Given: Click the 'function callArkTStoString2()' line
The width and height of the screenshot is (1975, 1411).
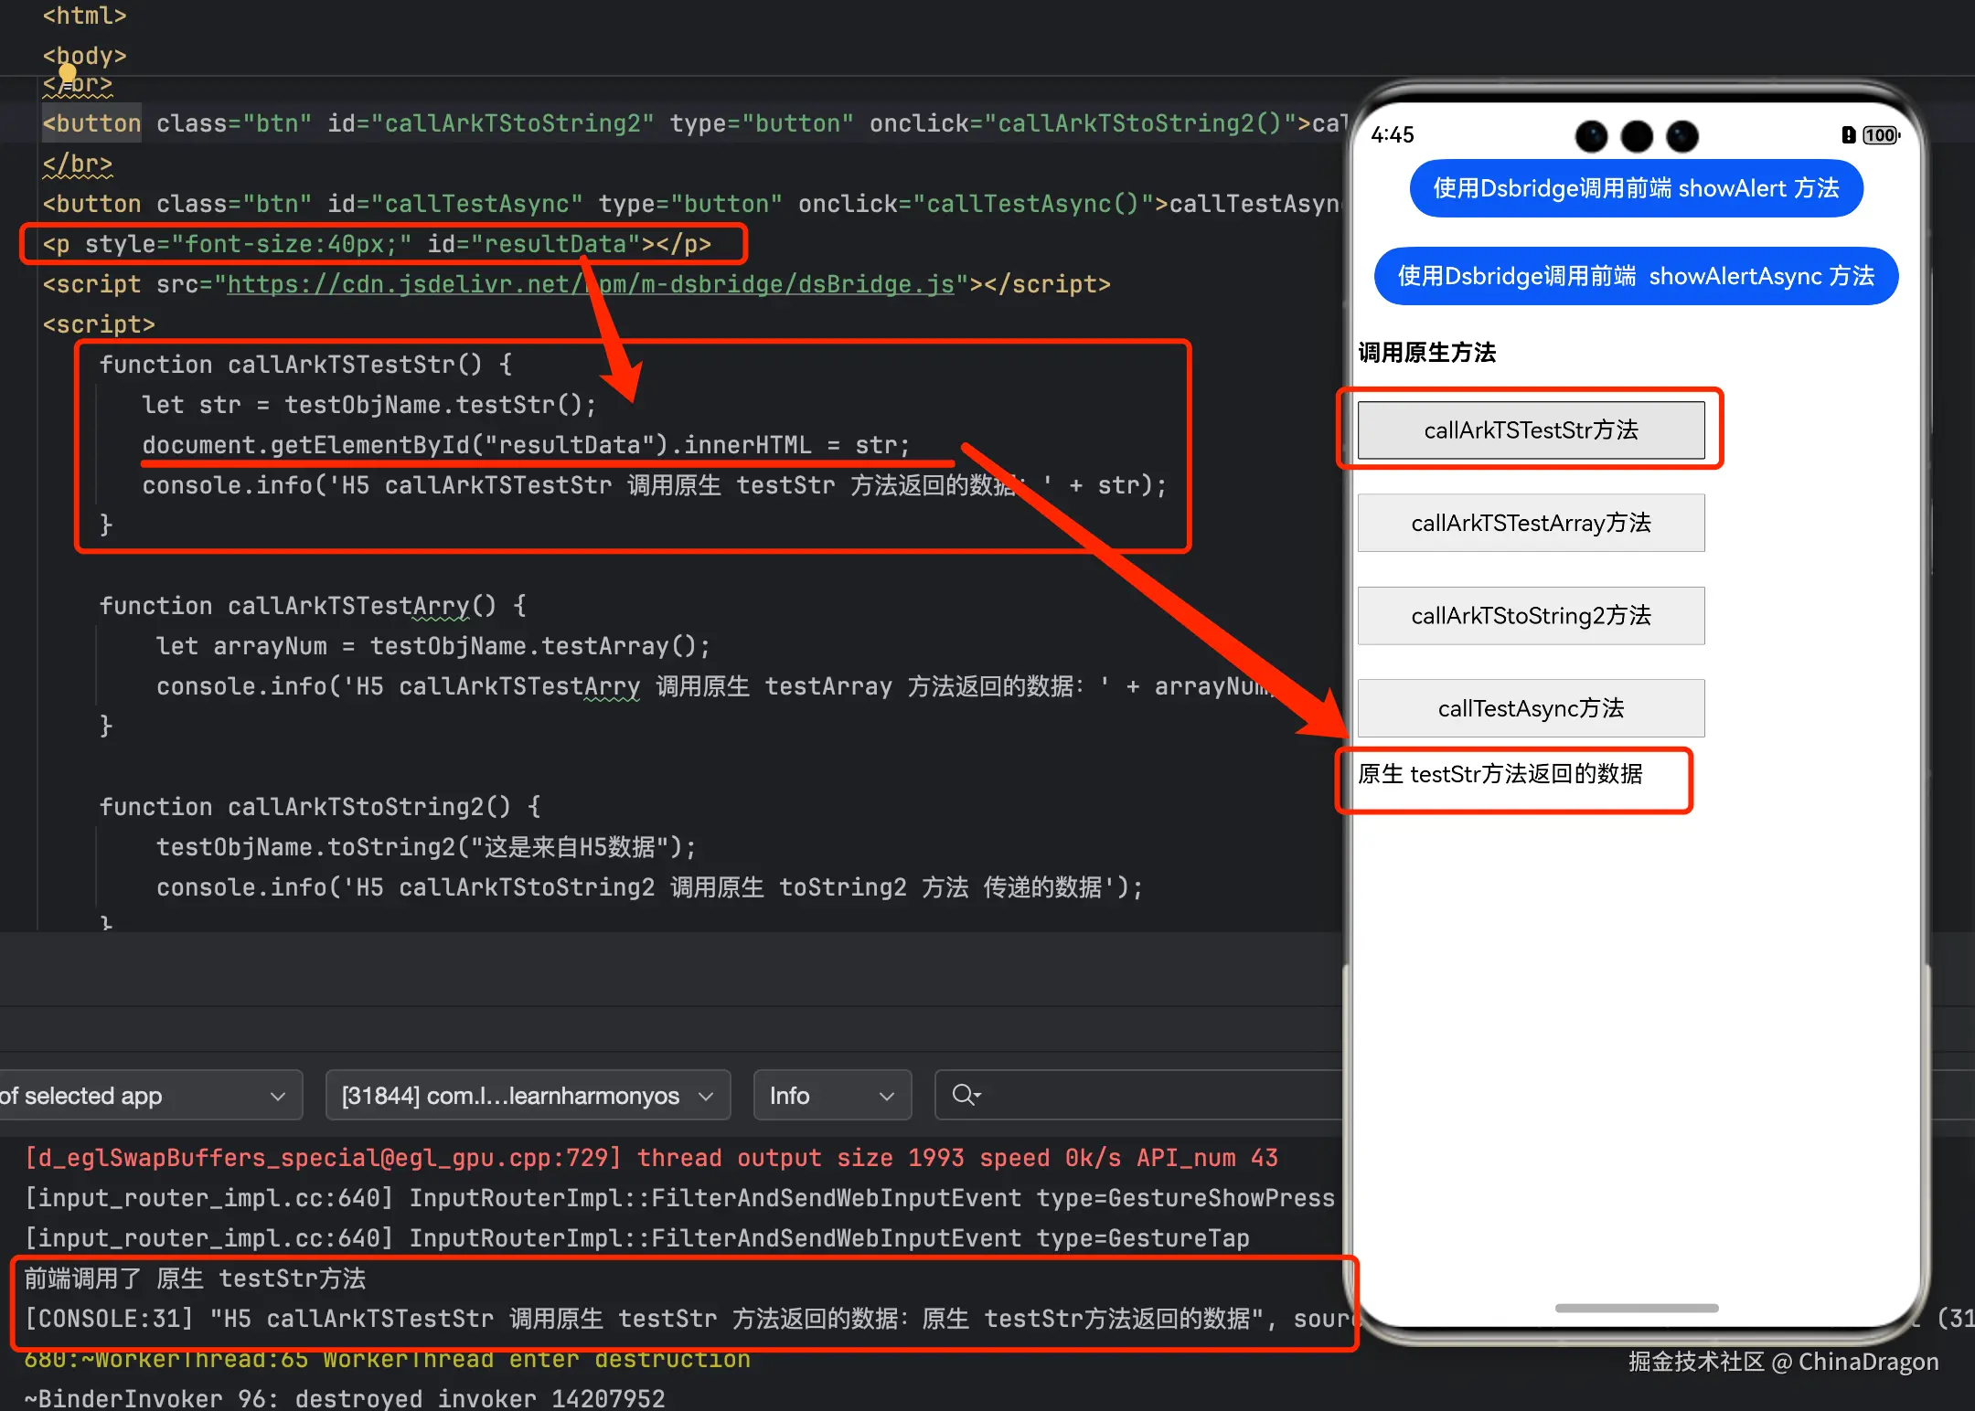Looking at the screenshot, I should point(320,807).
